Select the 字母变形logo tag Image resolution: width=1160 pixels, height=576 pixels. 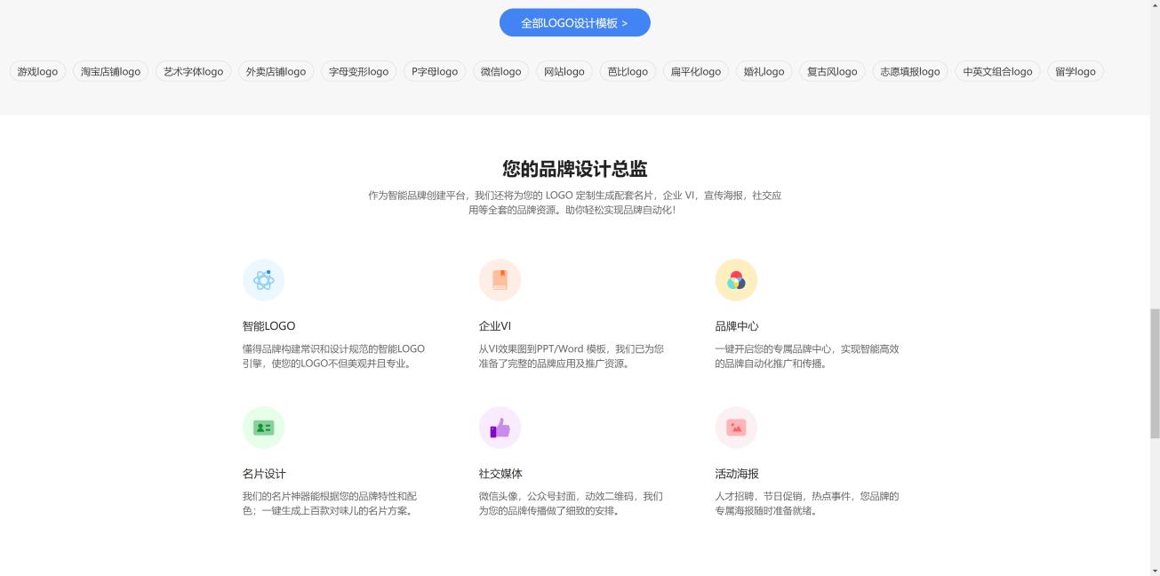click(359, 71)
